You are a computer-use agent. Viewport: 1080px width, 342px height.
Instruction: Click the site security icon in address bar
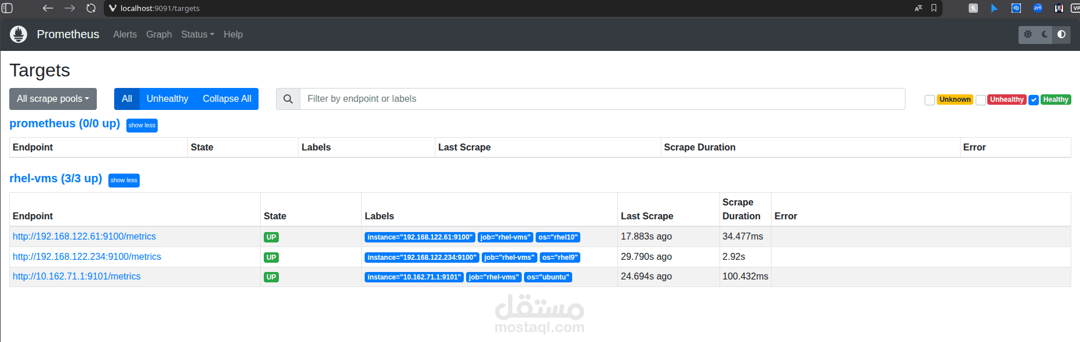coord(112,8)
